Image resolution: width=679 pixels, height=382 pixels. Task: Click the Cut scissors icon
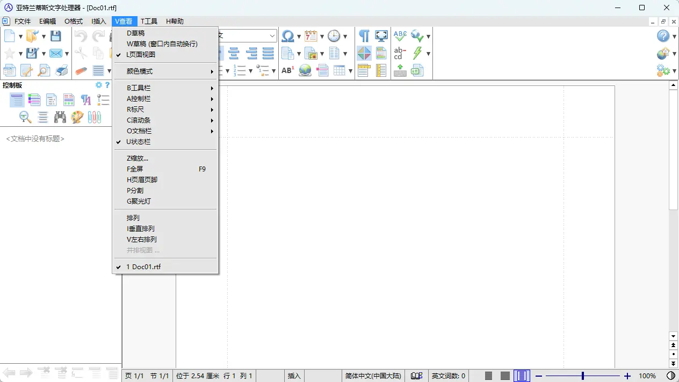click(81, 53)
